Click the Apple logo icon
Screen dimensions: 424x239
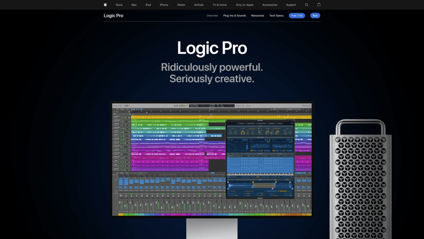pyautogui.click(x=105, y=5)
